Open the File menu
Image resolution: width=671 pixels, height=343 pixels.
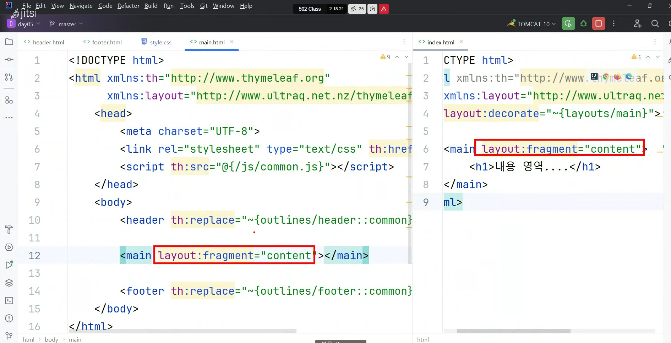[x=27, y=6]
